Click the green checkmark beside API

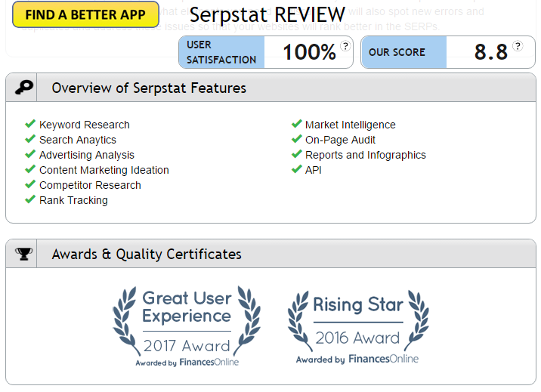coord(297,169)
